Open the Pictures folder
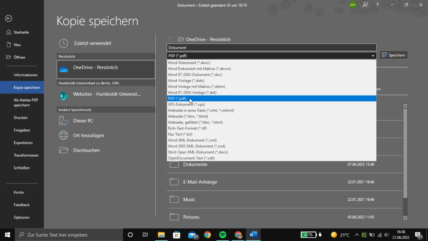 (285, 217)
